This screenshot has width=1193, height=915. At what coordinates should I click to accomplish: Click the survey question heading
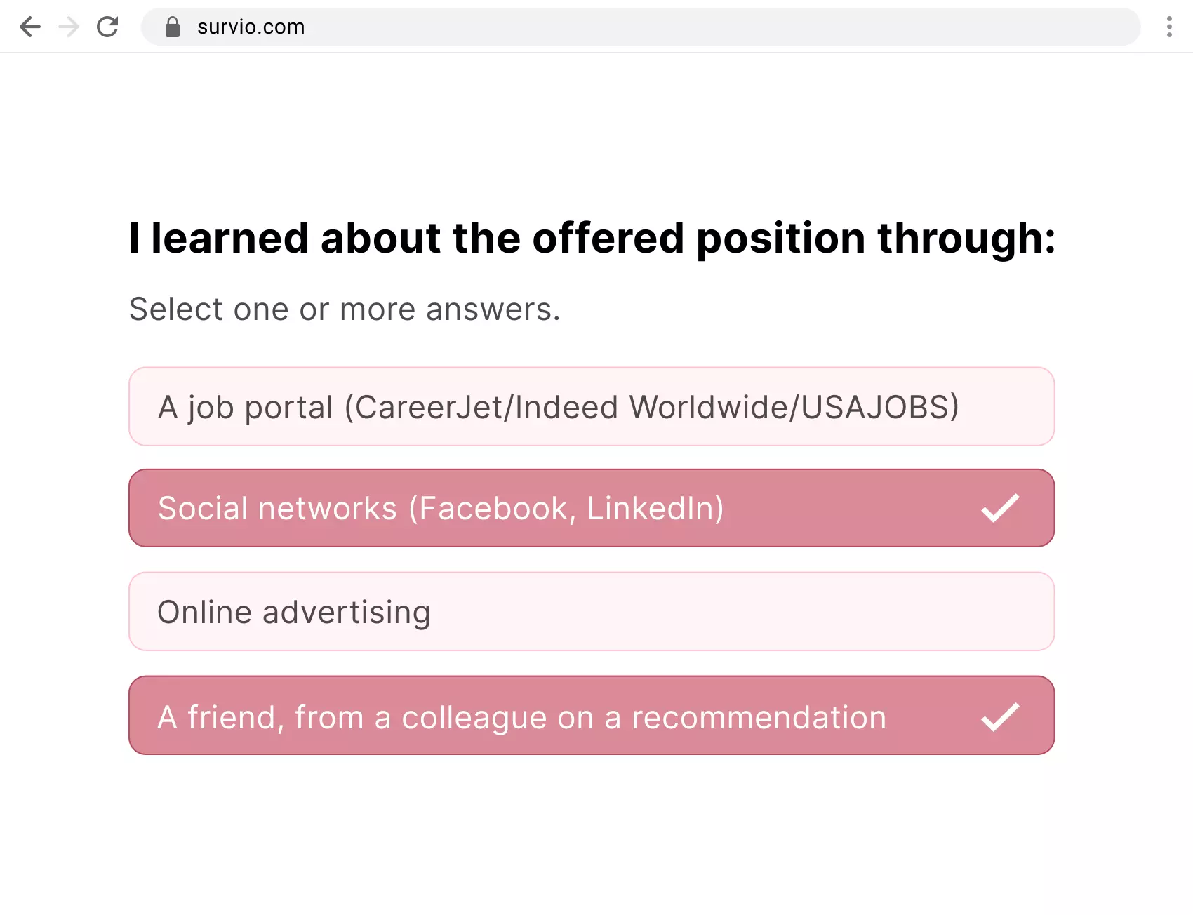[592, 239]
